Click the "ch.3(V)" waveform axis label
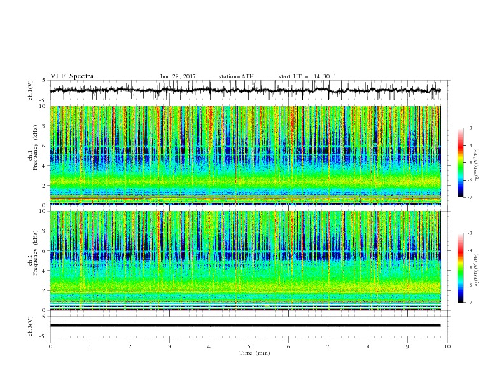Image resolution: width=504 pixels, height=389 pixels. (x=30, y=326)
